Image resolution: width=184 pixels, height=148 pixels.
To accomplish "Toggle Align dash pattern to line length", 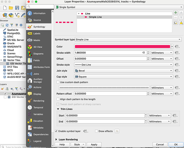I will point(58,99).
